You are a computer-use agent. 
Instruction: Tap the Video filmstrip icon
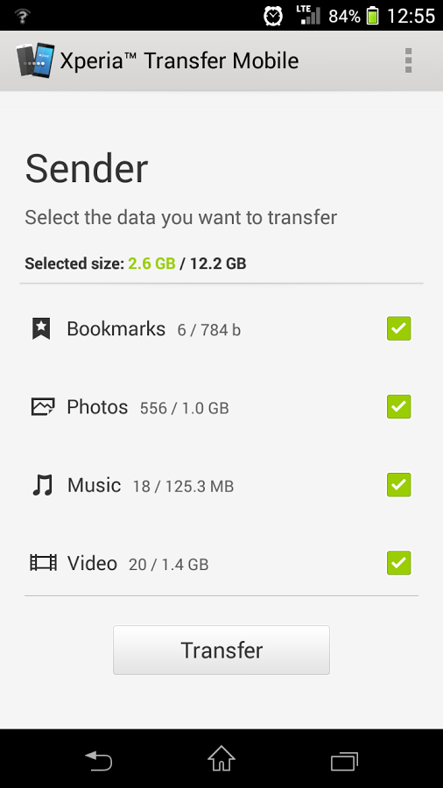[x=43, y=563]
